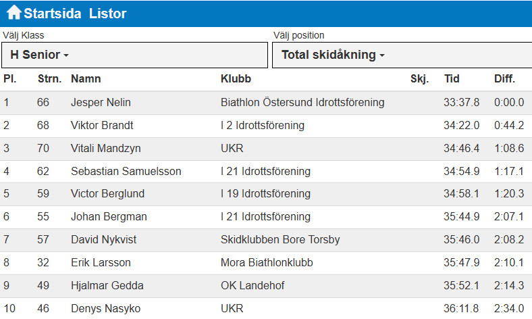Sort by the Pl. column header
The image size is (532, 319).
(x=9, y=79)
